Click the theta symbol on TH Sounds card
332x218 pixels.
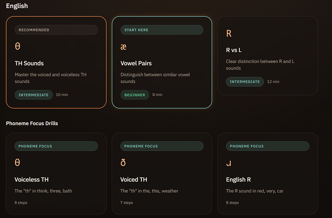click(x=17, y=46)
